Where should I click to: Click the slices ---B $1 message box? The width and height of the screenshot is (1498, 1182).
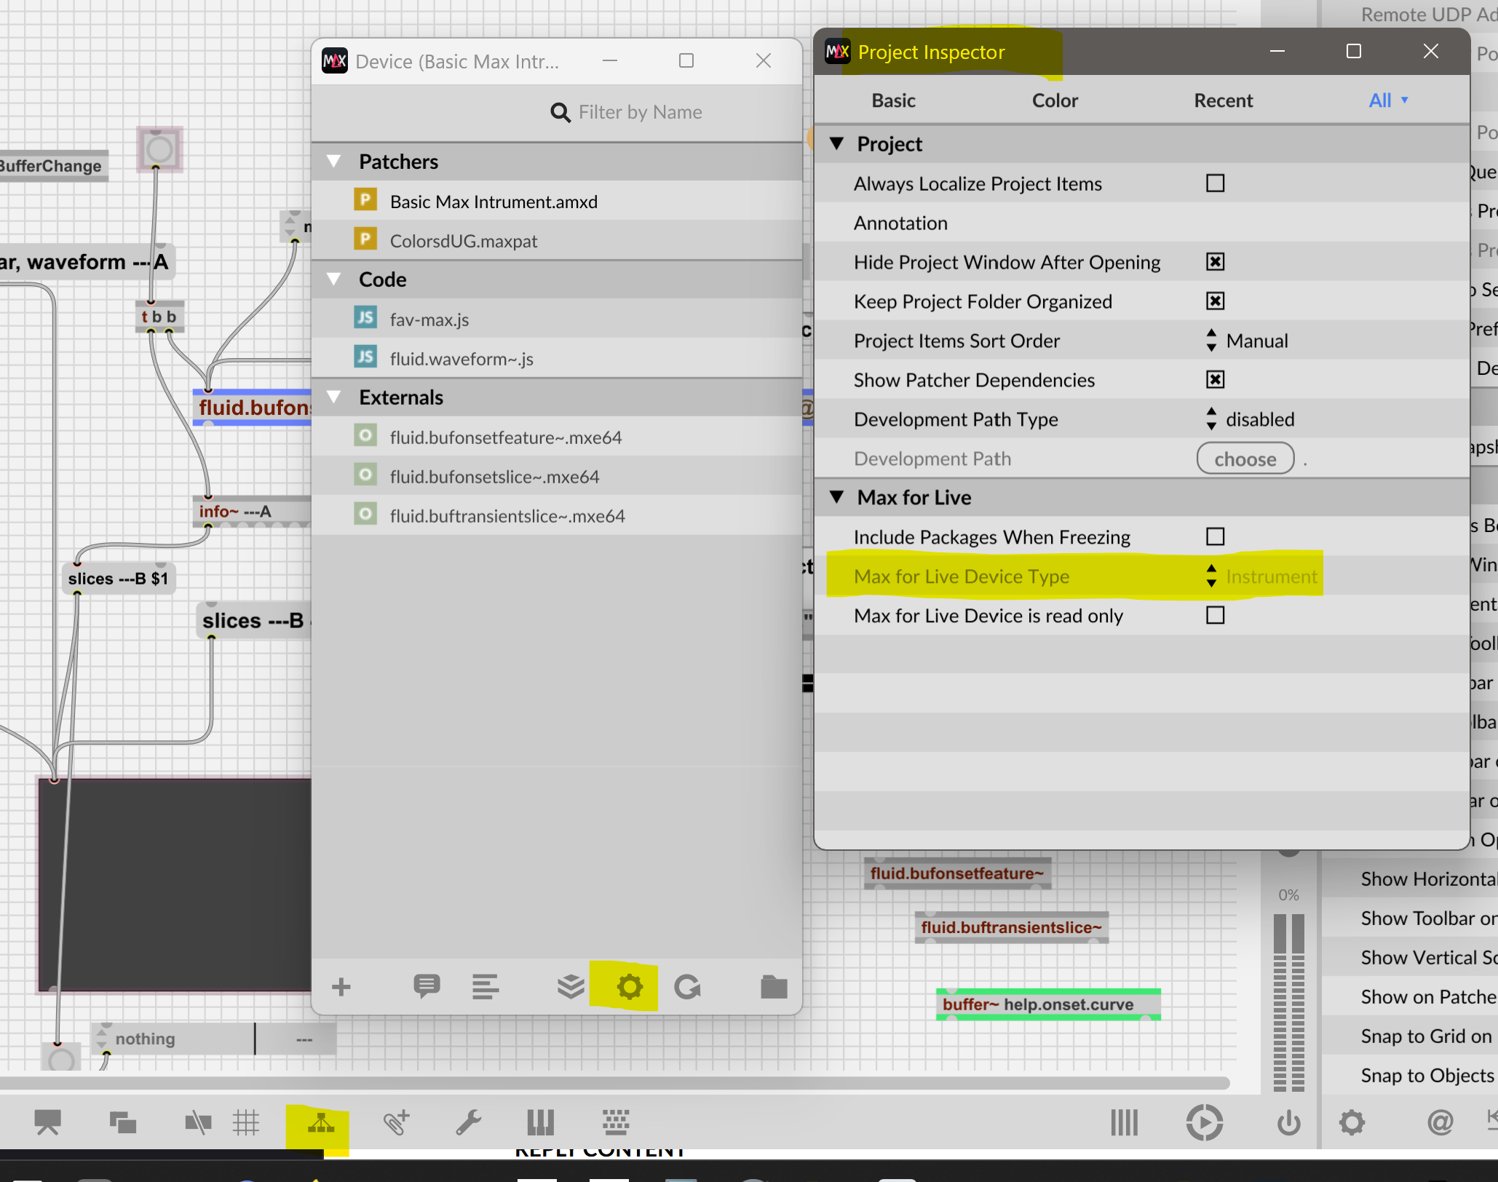pos(119,579)
